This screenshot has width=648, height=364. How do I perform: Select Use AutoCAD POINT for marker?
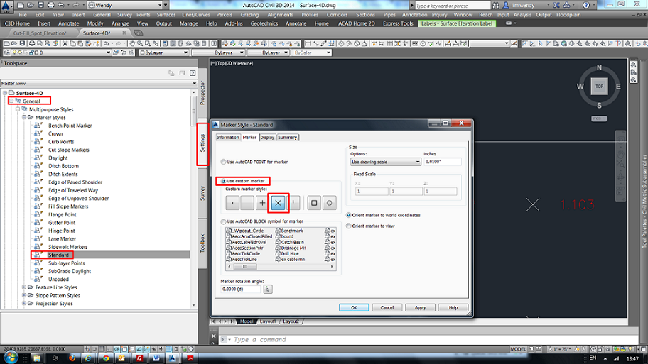pos(223,162)
